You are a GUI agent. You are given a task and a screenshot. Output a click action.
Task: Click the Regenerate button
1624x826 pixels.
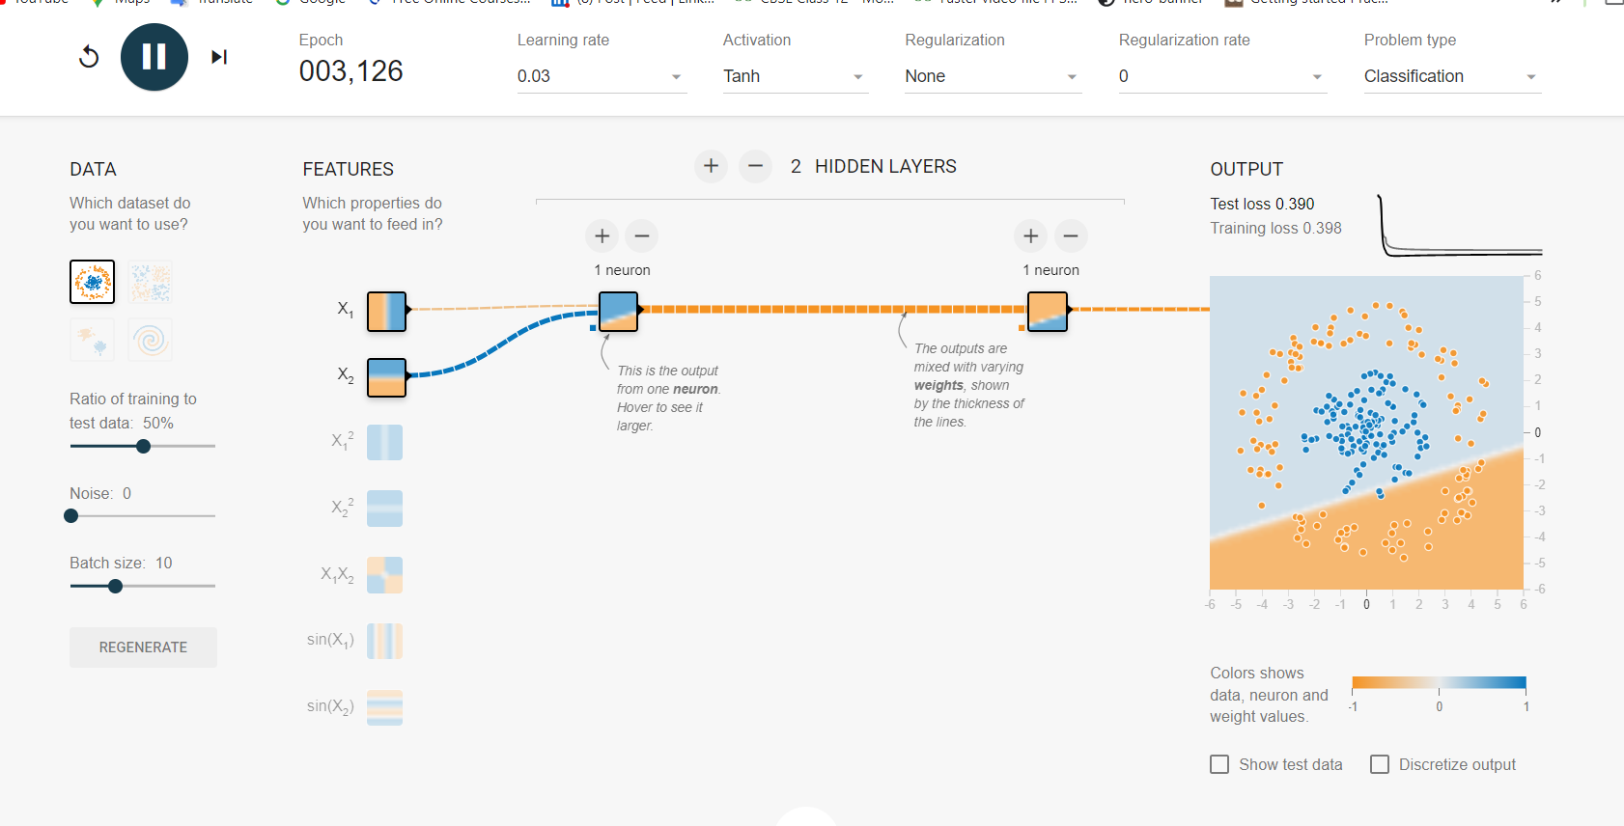[143, 647]
